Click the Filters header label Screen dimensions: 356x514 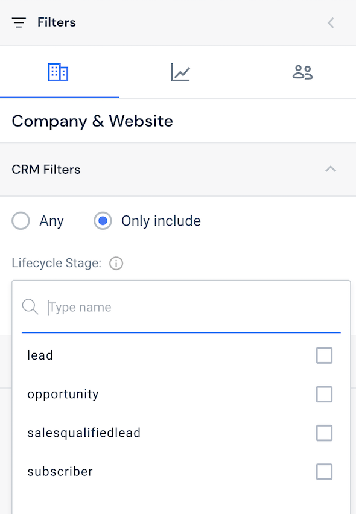(x=56, y=22)
